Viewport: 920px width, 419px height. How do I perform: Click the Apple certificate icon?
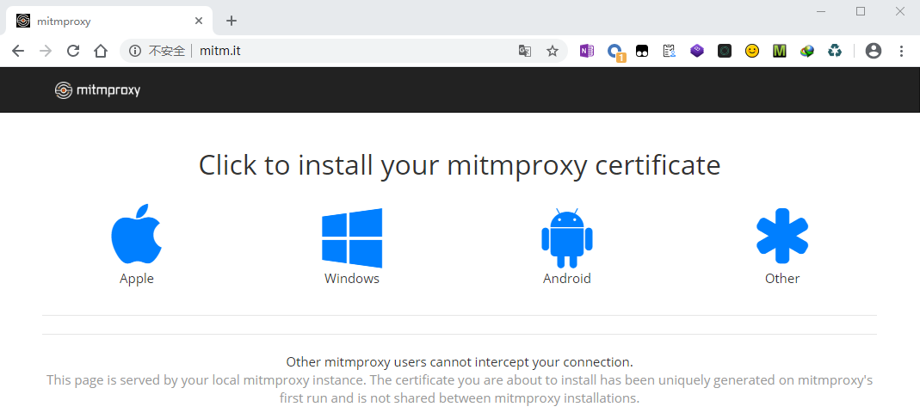click(x=136, y=235)
